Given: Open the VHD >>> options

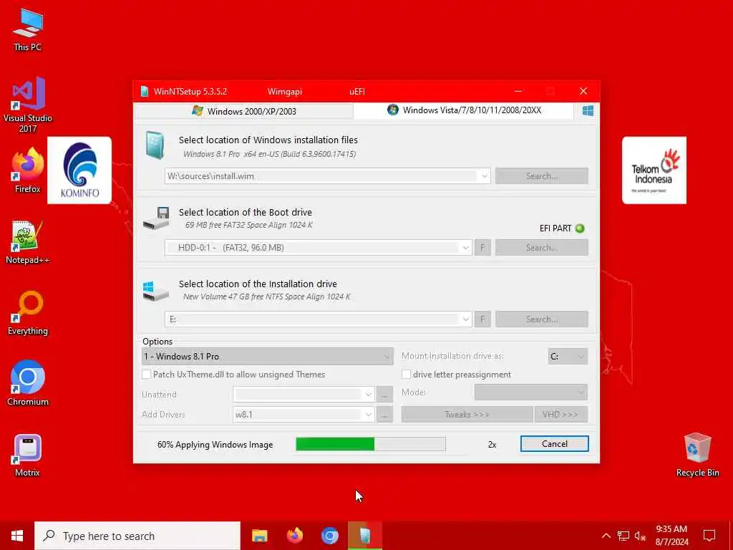Looking at the screenshot, I should (561, 415).
